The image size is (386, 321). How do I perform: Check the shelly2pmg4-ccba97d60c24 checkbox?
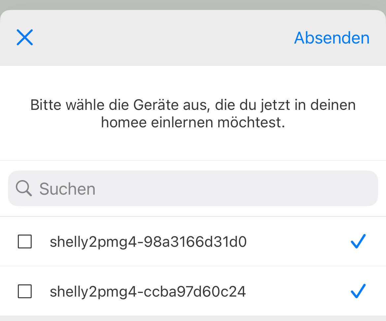[24, 291]
